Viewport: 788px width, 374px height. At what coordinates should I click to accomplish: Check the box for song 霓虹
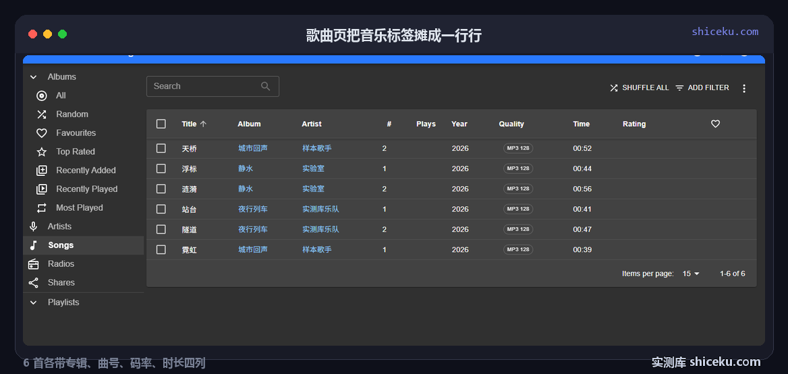(x=161, y=249)
